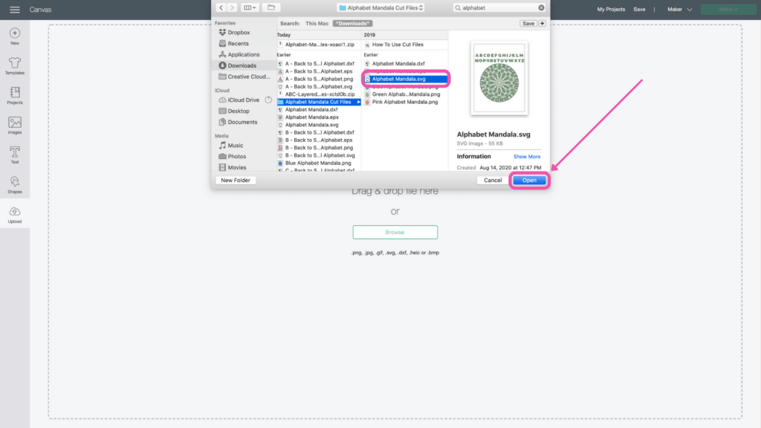Open Applications in the sidebar
This screenshot has width=761, height=428.
(239, 55)
